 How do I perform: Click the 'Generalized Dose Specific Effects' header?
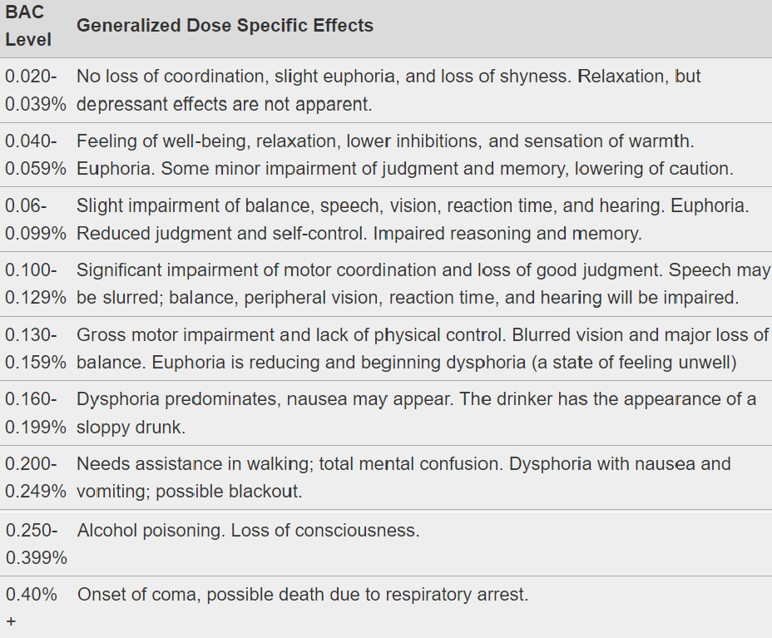(225, 26)
